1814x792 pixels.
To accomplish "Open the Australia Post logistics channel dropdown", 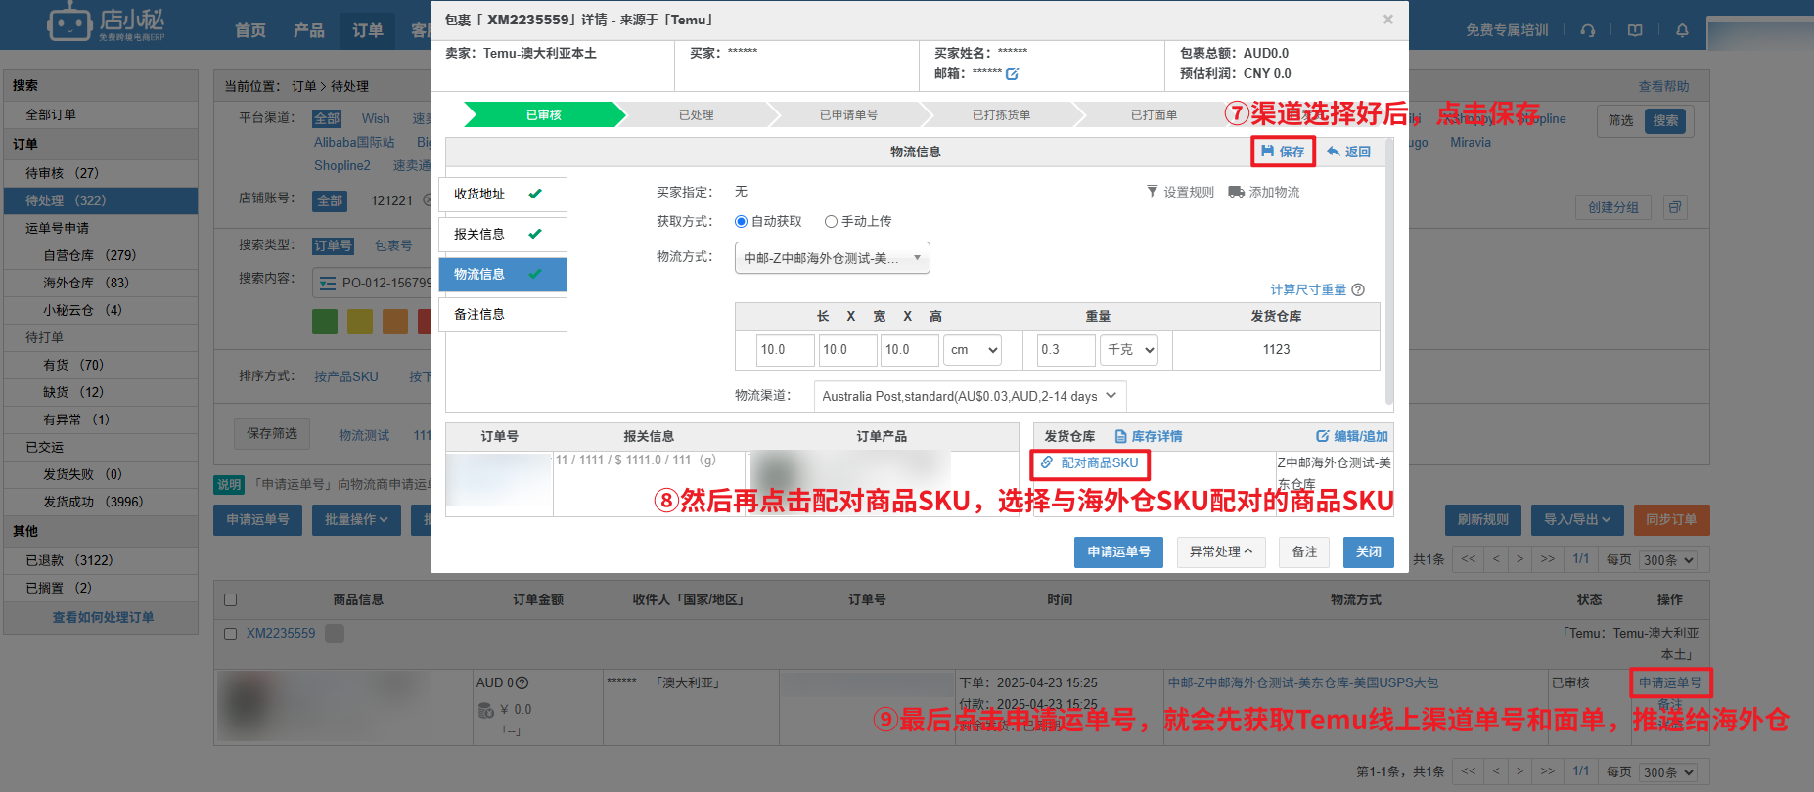I will pos(970,396).
